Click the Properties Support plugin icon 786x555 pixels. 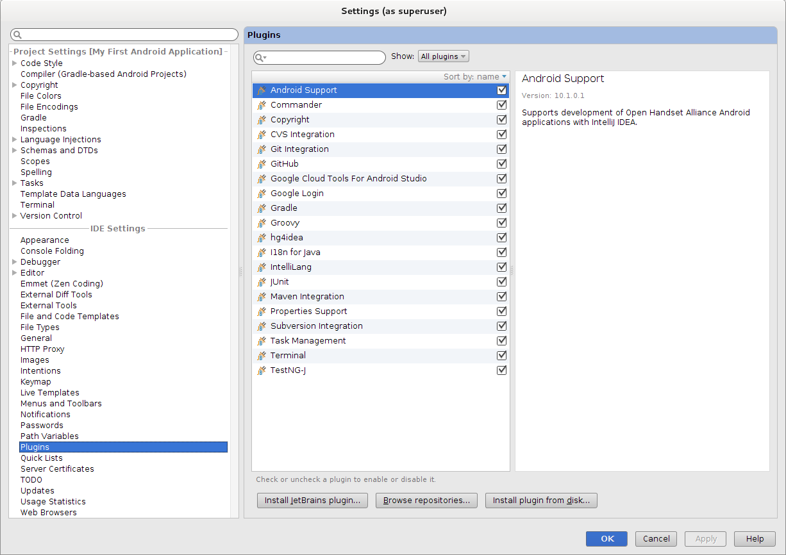pyautogui.click(x=262, y=311)
